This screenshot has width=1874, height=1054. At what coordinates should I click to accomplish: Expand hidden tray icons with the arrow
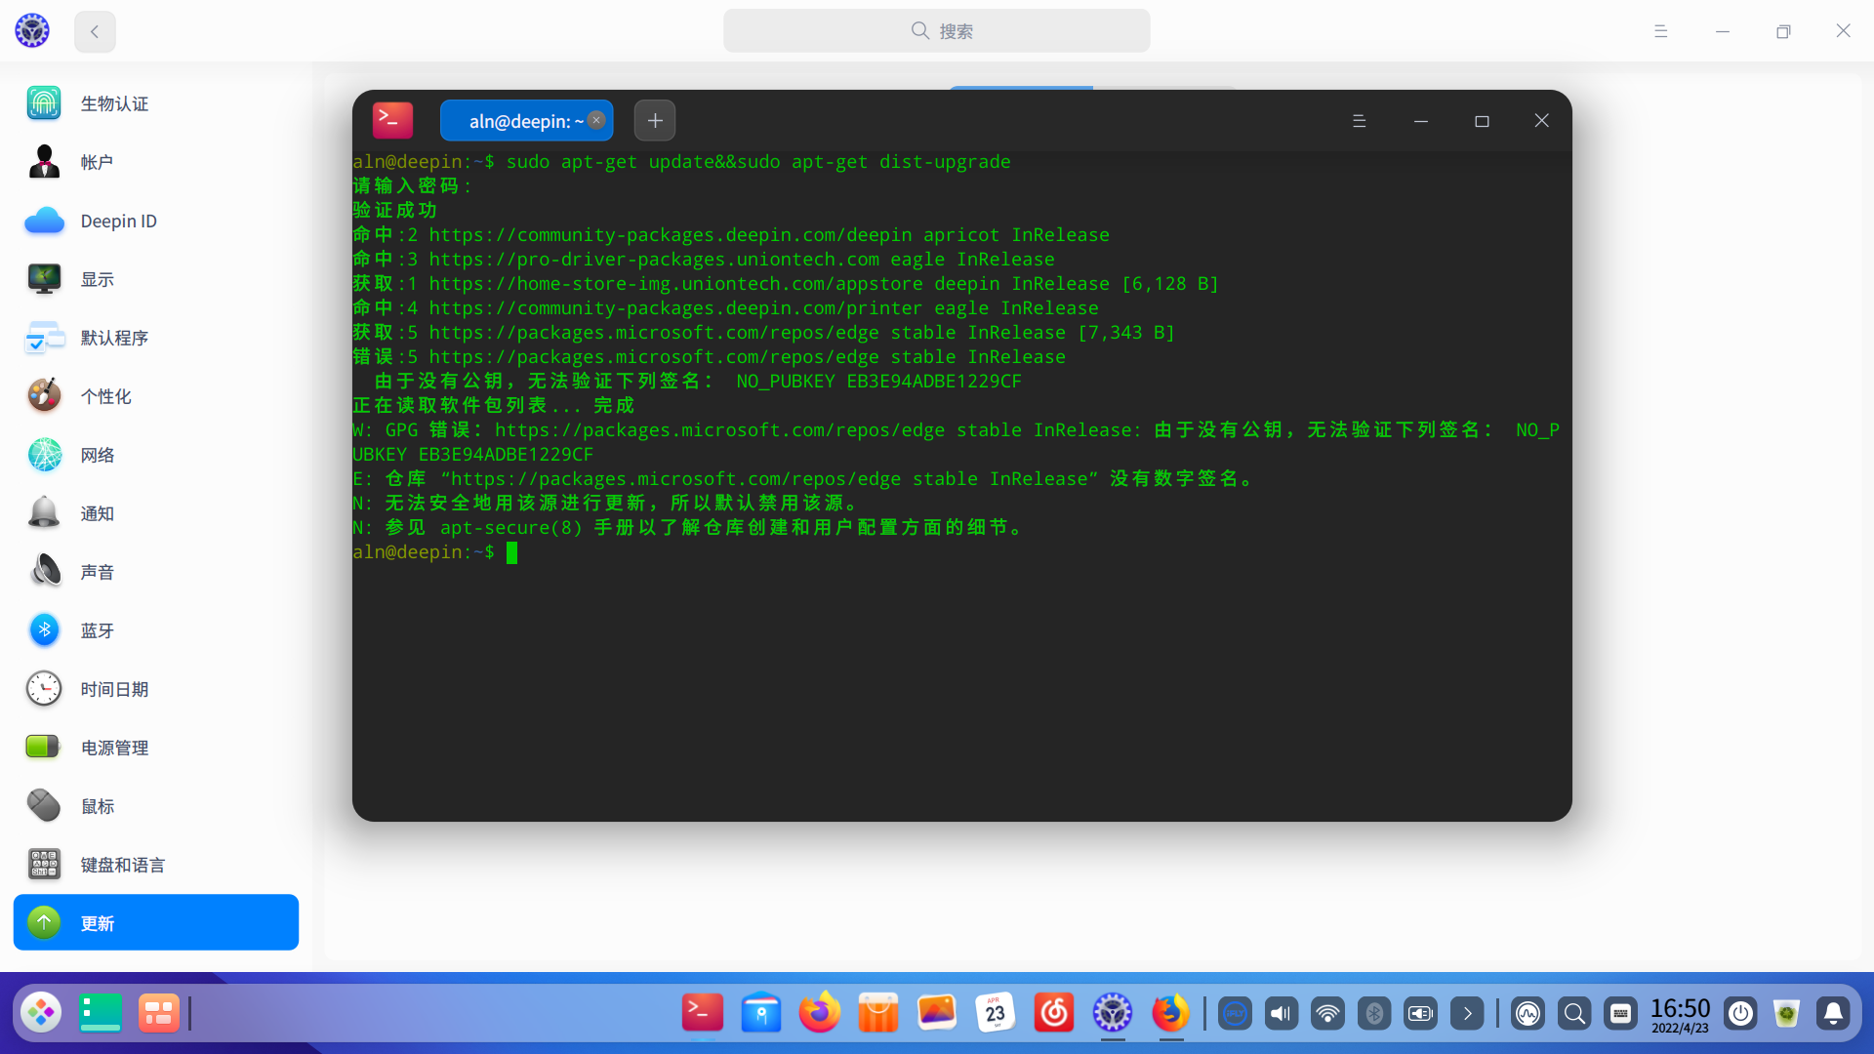(x=1468, y=1013)
